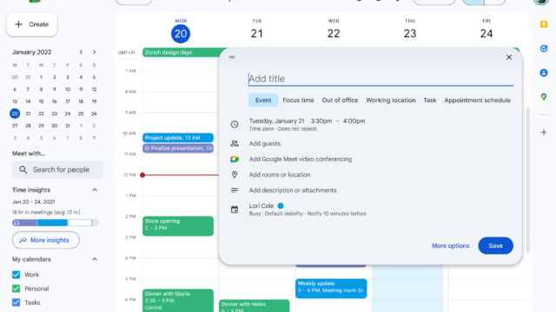Switch to the Focus time tab
The width and height of the screenshot is (556, 312).
click(x=298, y=101)
